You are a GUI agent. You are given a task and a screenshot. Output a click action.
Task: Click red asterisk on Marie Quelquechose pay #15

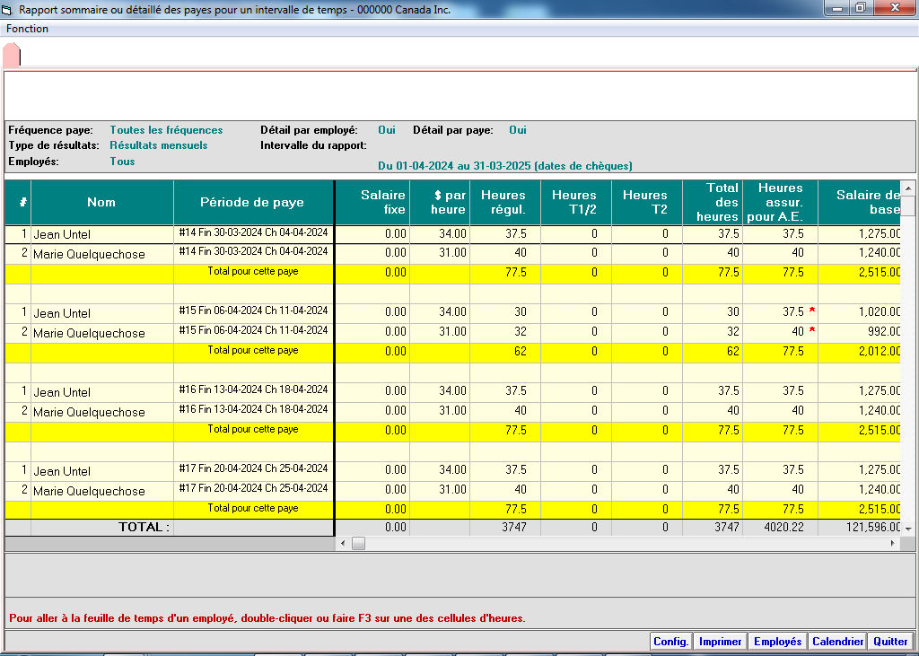pyautogui.click(x=810, y=330)
